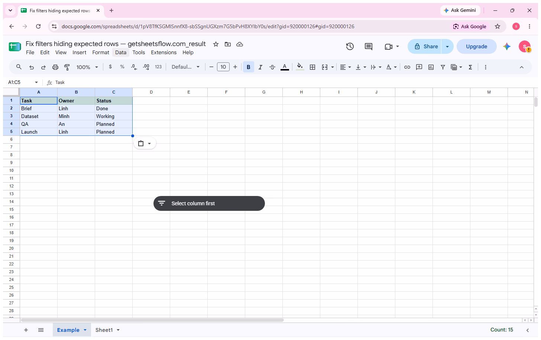Open the font family dropdown
Screen dimensions: 541x340
tap(186, 67)
